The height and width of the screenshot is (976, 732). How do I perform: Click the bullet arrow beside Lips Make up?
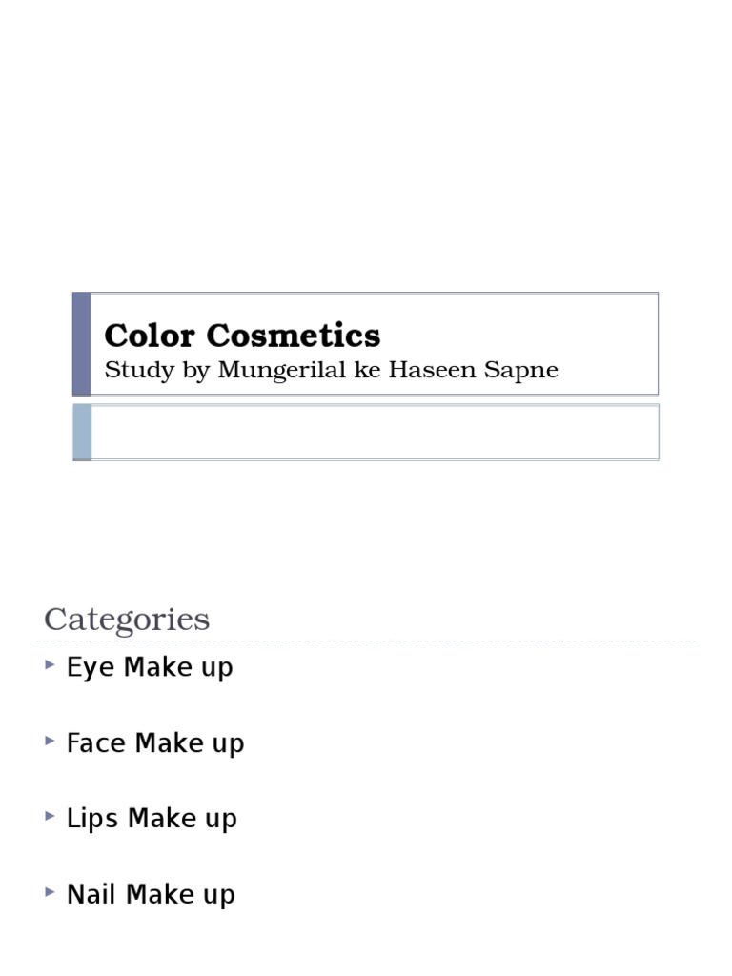(x=50, y=816)
